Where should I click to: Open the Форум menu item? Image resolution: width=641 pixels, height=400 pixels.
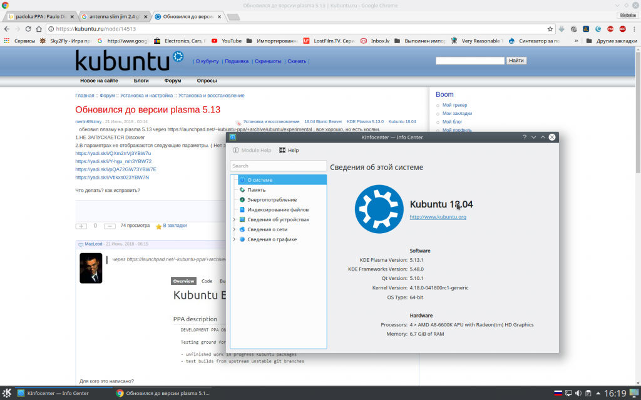tap(173, 81)
